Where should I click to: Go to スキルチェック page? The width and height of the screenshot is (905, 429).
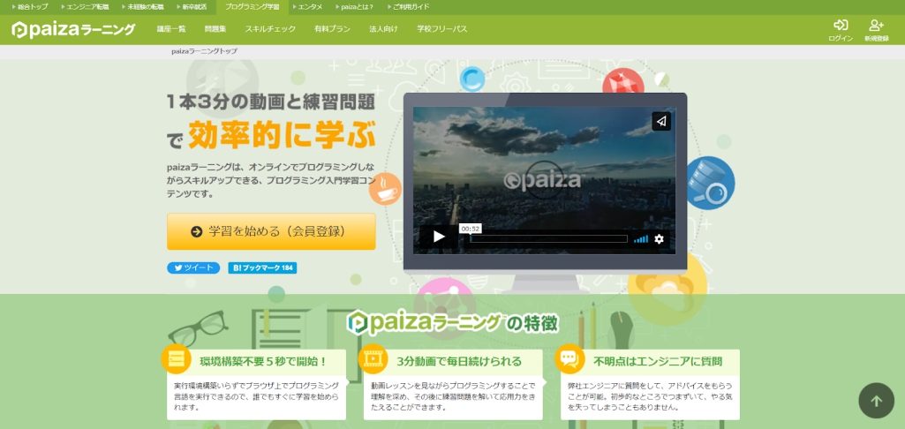coord(270,29)
